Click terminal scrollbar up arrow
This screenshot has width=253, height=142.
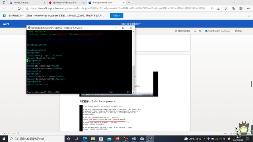click(x=133, y=32)
